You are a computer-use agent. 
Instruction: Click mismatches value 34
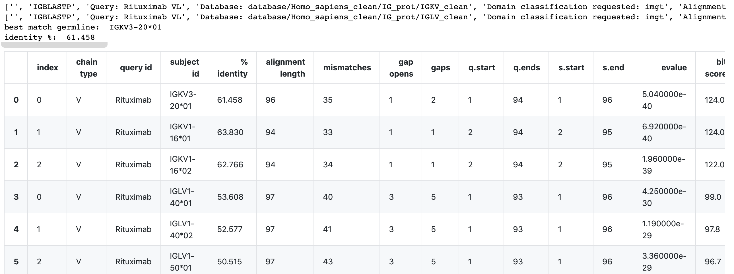point(328,165)
